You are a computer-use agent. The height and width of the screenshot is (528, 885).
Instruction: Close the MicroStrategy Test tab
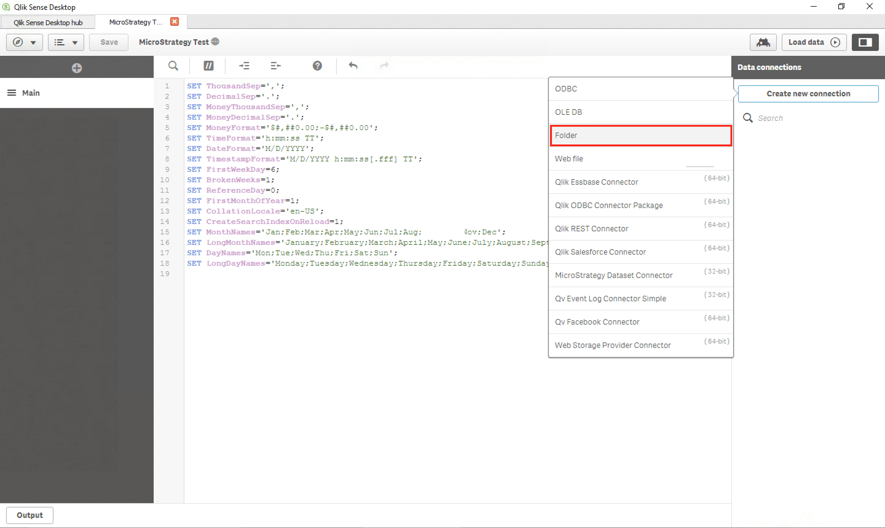[x=175, y=22]
